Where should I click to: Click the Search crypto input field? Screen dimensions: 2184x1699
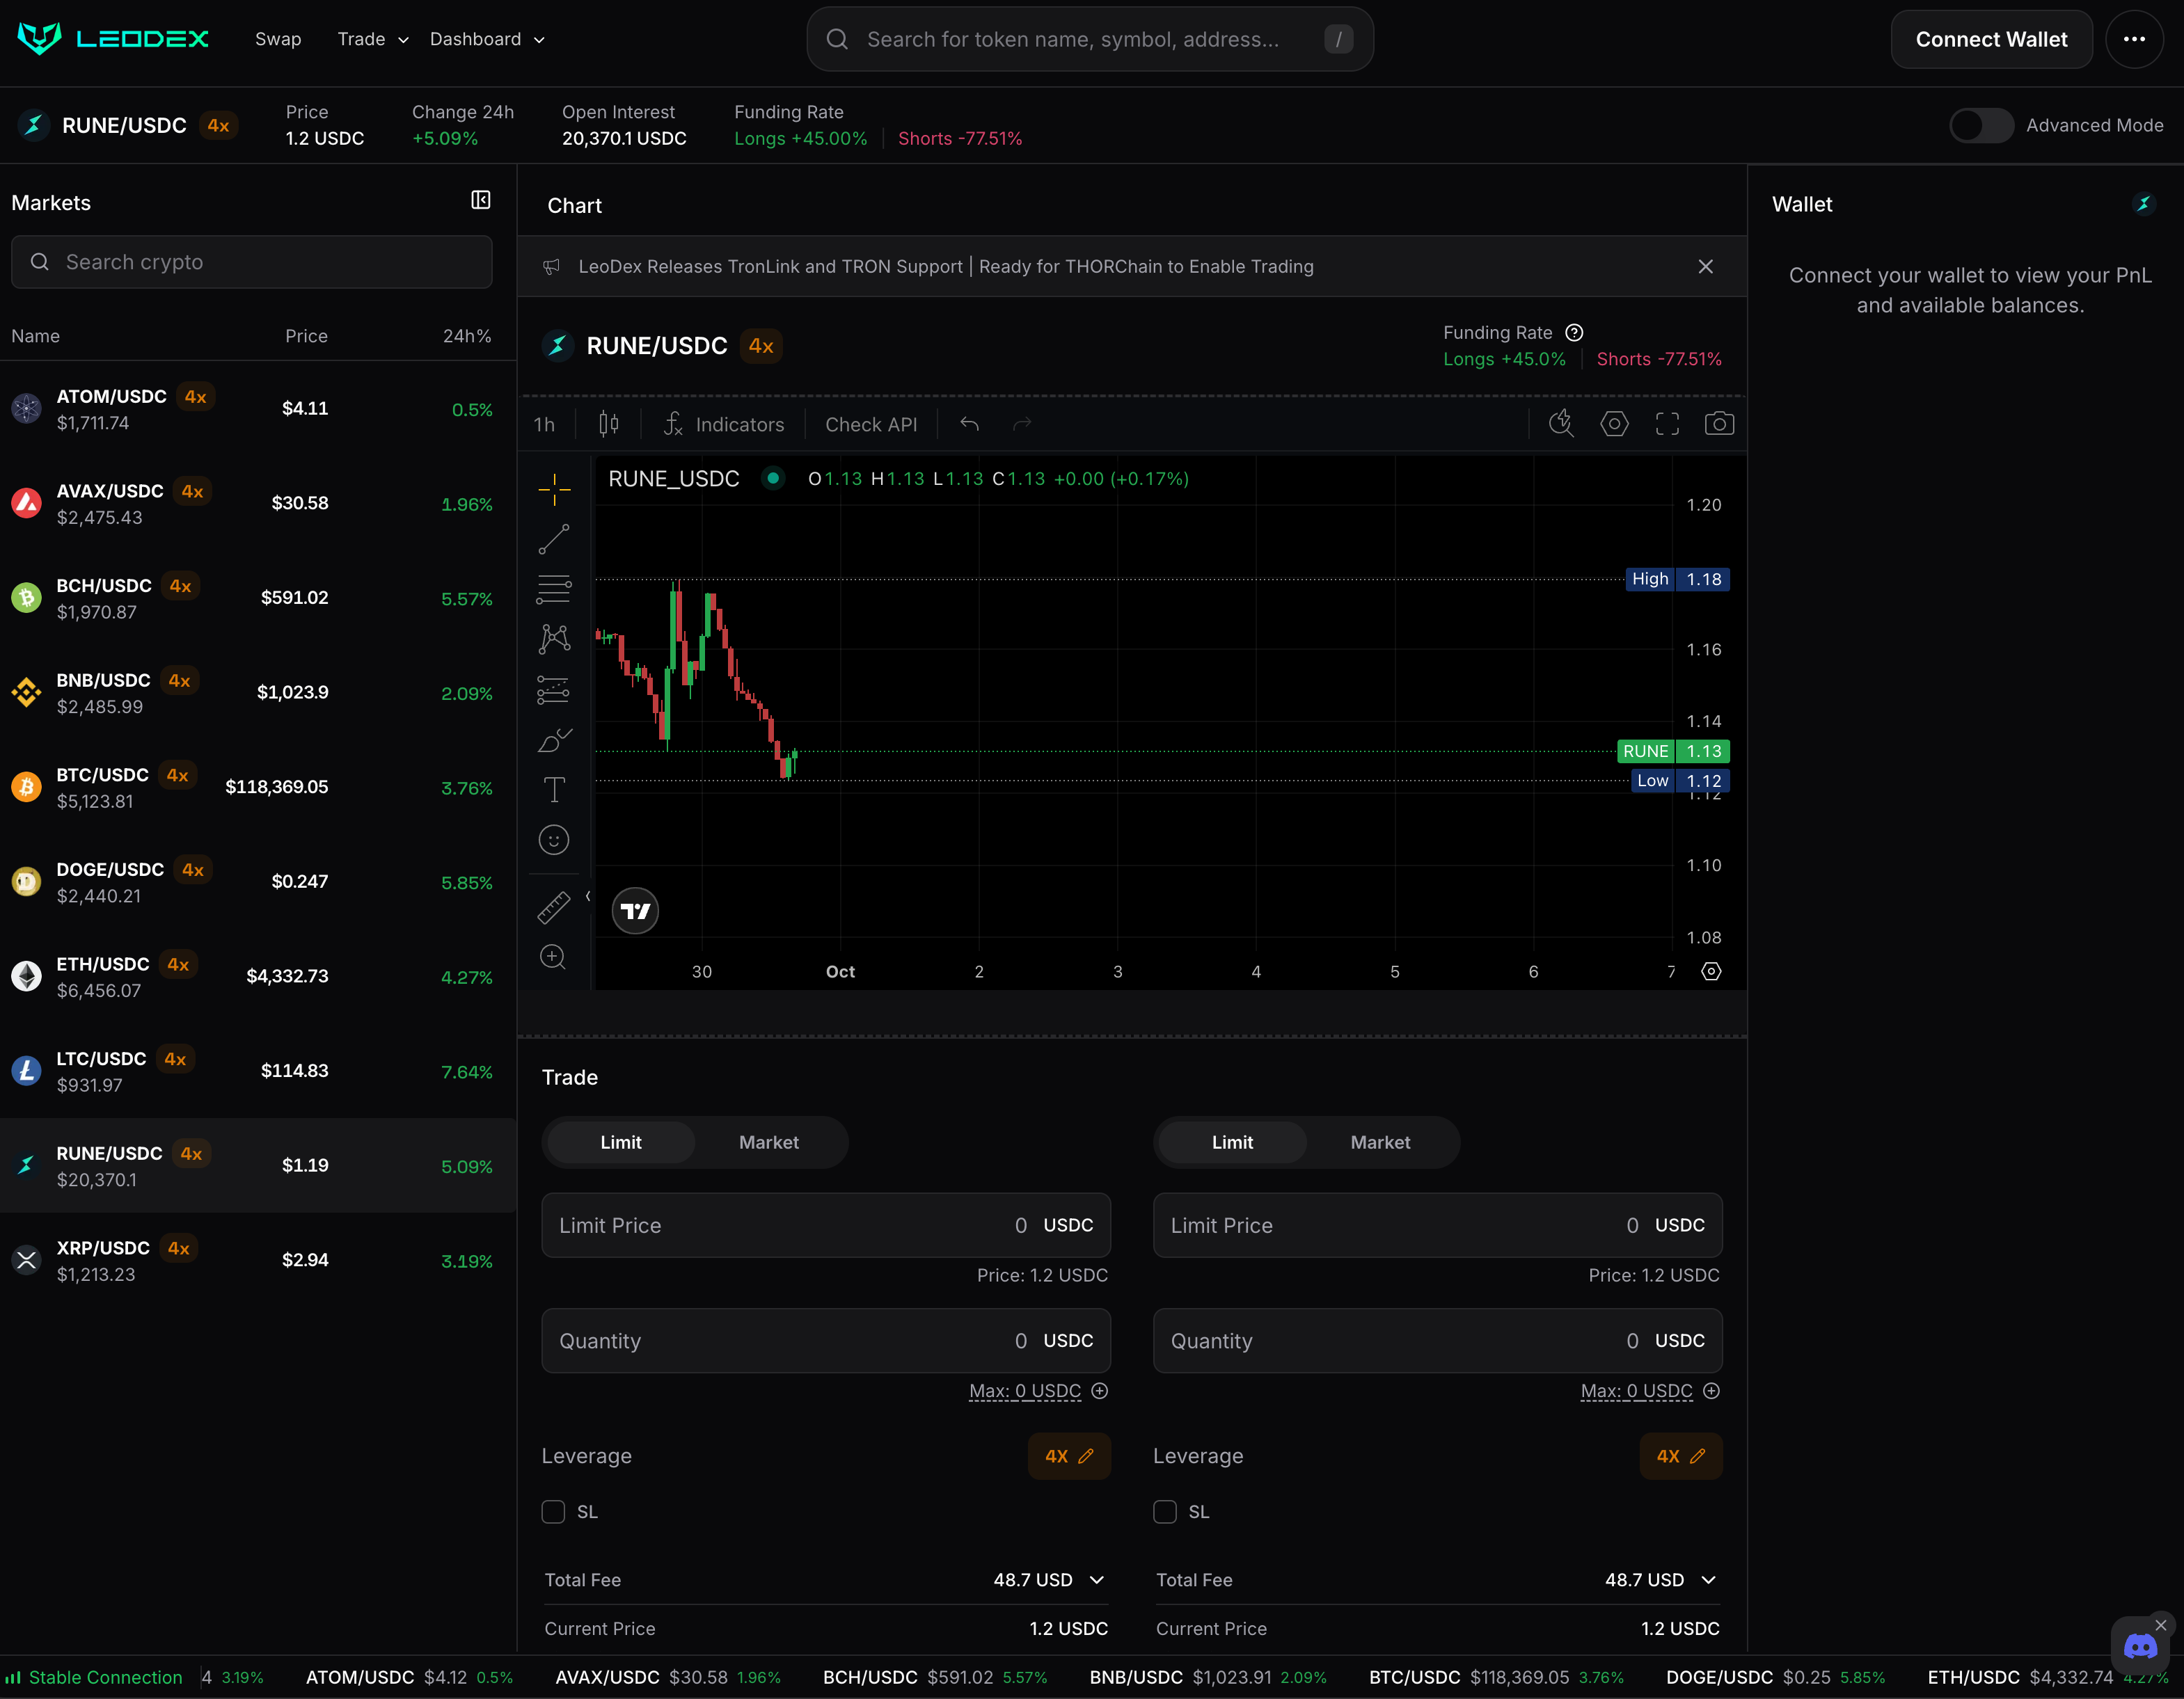pyautogui.click(x=252, y=262)
